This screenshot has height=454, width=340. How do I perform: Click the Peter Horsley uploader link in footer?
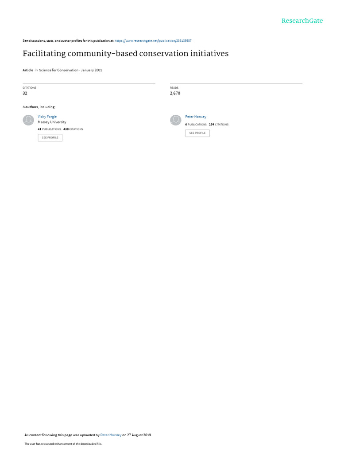[111, 435]
